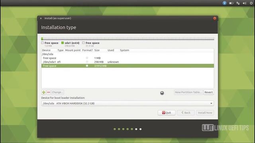This screenshot has height=143, width=255.
Task: Click the partition usage bar
Action: coord(127,39)
